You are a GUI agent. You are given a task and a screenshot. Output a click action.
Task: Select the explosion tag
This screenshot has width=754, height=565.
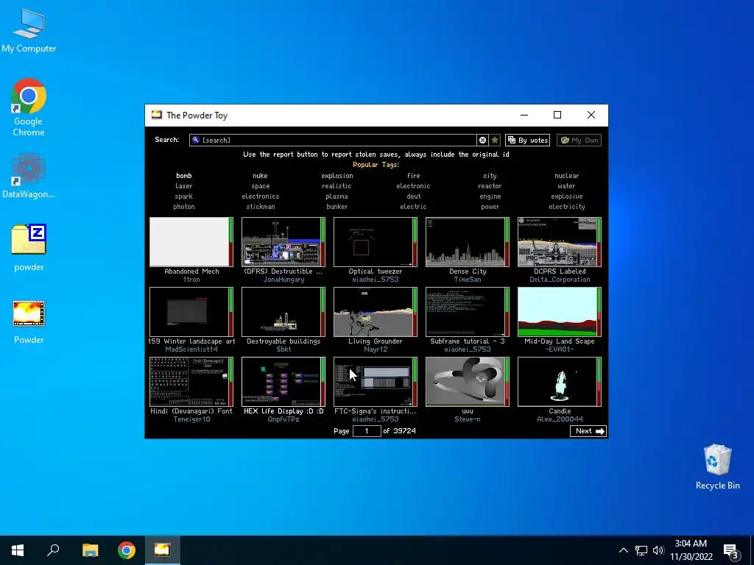(x=337, y=176)
